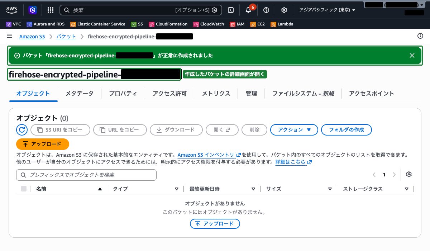Screen dimensions: 430x251
Task: Open CloudWatch favorites shortcut
Action: coord(209,24)
